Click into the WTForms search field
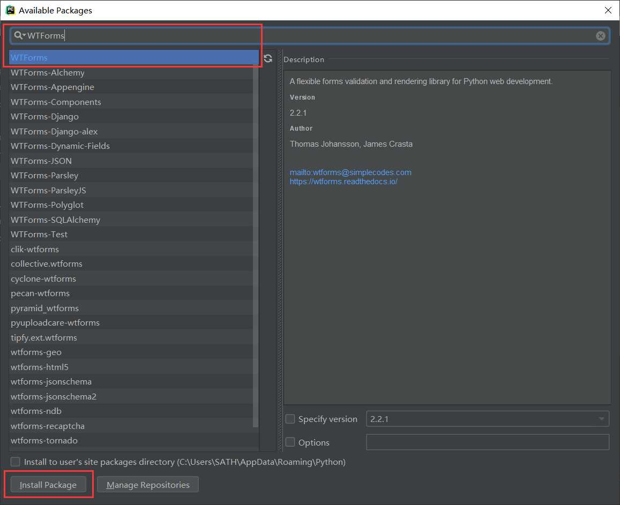The height and width of the screenshot is (505, 620). pyautogui.click(x=310, y=35)
